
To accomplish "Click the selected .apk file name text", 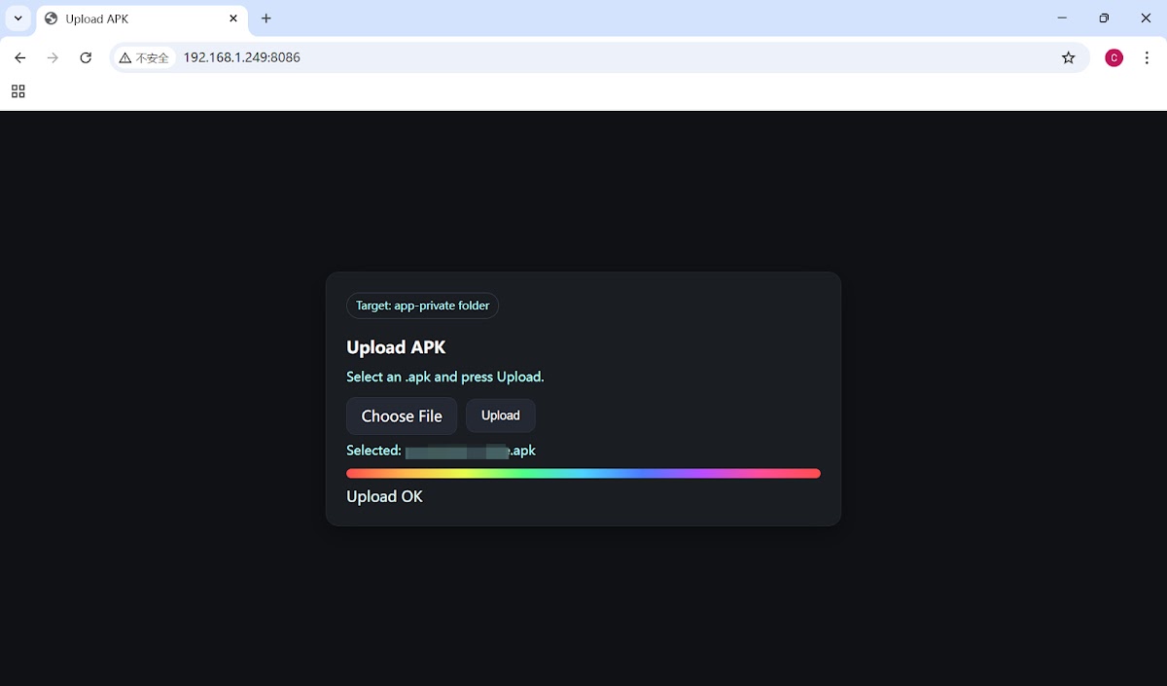I will [x=470, y=451].
